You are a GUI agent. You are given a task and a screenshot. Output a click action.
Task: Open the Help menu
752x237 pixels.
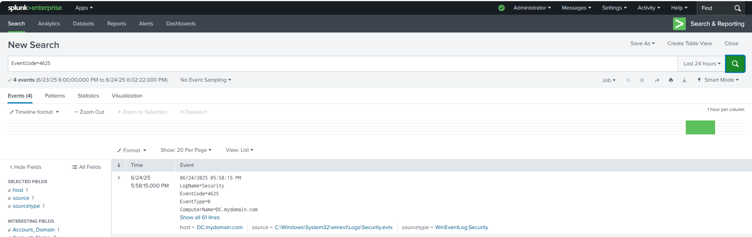(679, 8)
